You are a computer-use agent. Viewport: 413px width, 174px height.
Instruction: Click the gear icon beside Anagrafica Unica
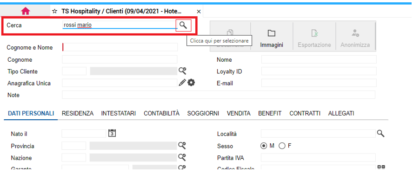[191, 83]
